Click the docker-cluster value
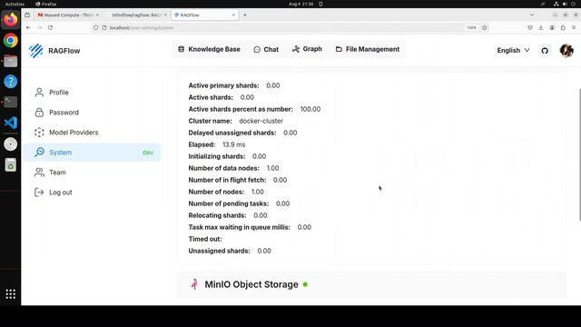The height and width of the screenshot is (327, 581). click(x=261, y=121)
